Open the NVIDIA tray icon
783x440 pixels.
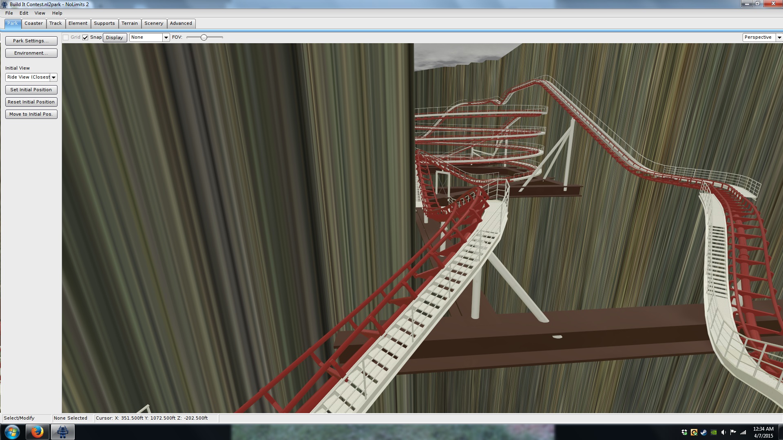click(714, 432)
